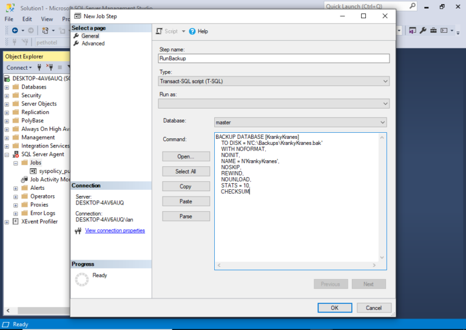Select the DESKTOP-4AV6AUQ server node
This screenshot has height=330, width=466.
41,78
